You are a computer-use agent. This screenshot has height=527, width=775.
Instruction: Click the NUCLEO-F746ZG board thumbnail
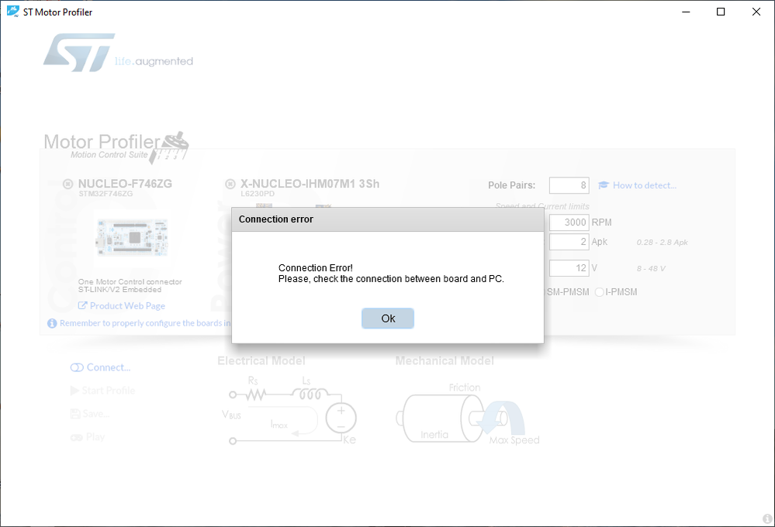click(133, 238)
